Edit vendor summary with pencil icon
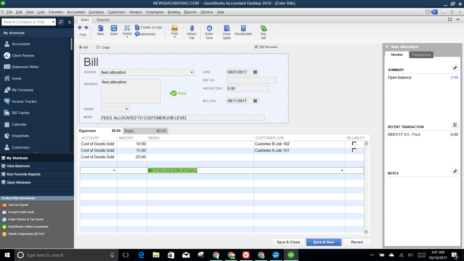The width and height of the screenshot is (464, 261). click(x=455, y=68)
